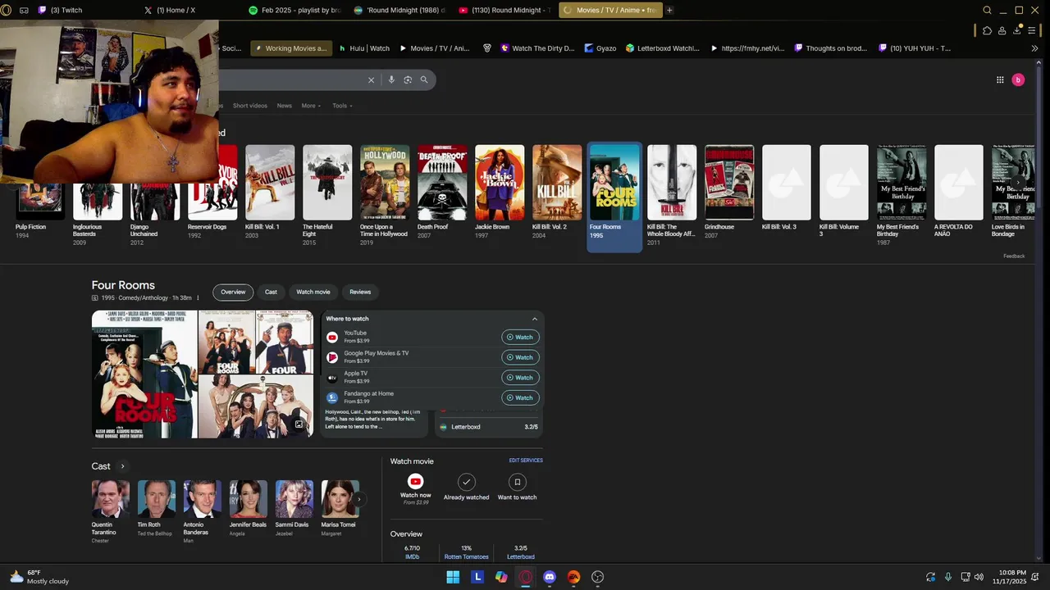Open the More search filter dropdown
The image size is (1050, 590).
point(311,106)
